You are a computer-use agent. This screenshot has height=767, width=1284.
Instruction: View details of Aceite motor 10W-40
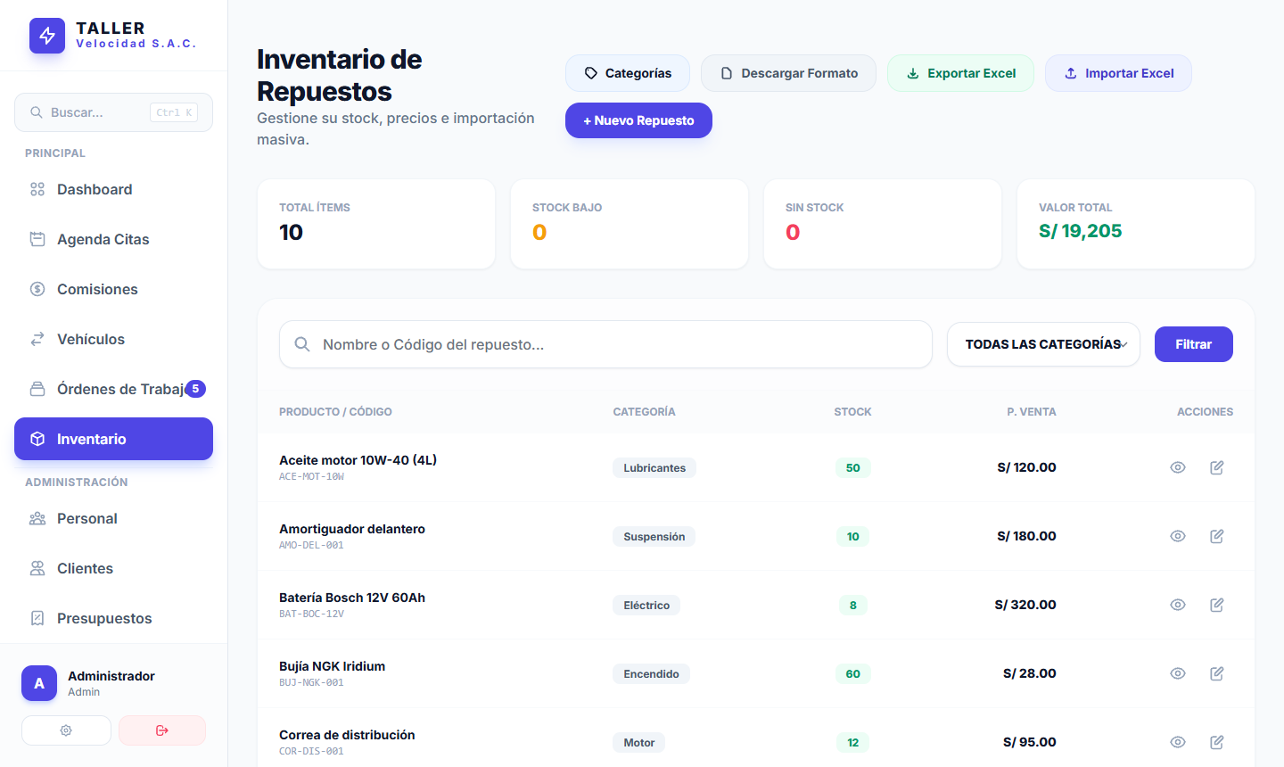tap(1178, 467)
